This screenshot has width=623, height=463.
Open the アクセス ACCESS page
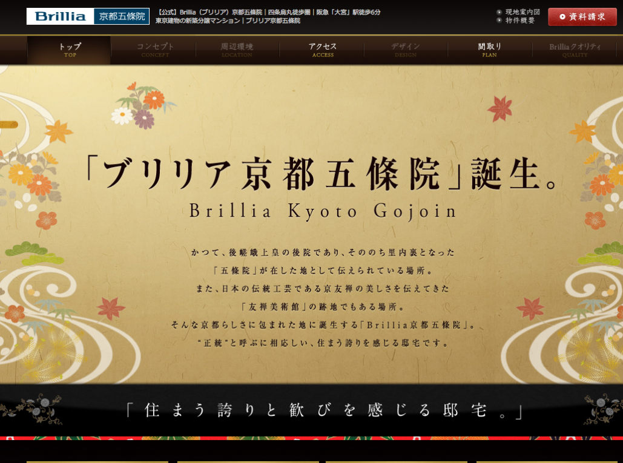click(323, 50)
